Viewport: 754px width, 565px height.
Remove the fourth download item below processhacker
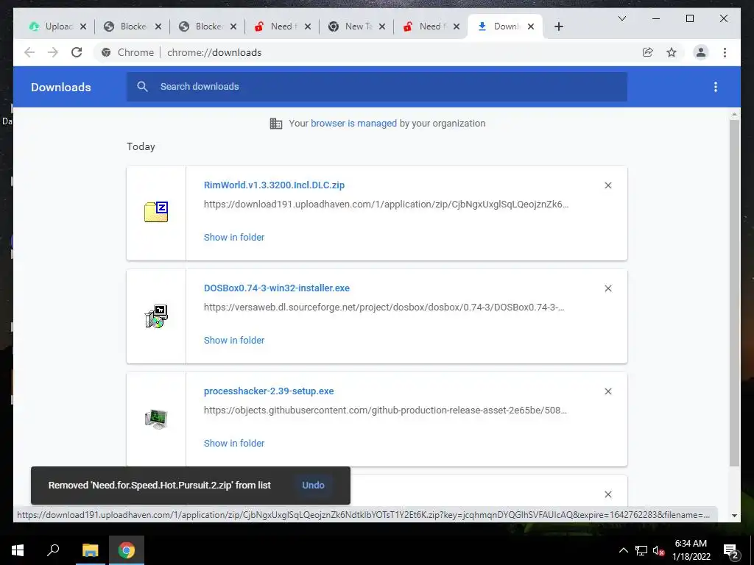[607, 494]
